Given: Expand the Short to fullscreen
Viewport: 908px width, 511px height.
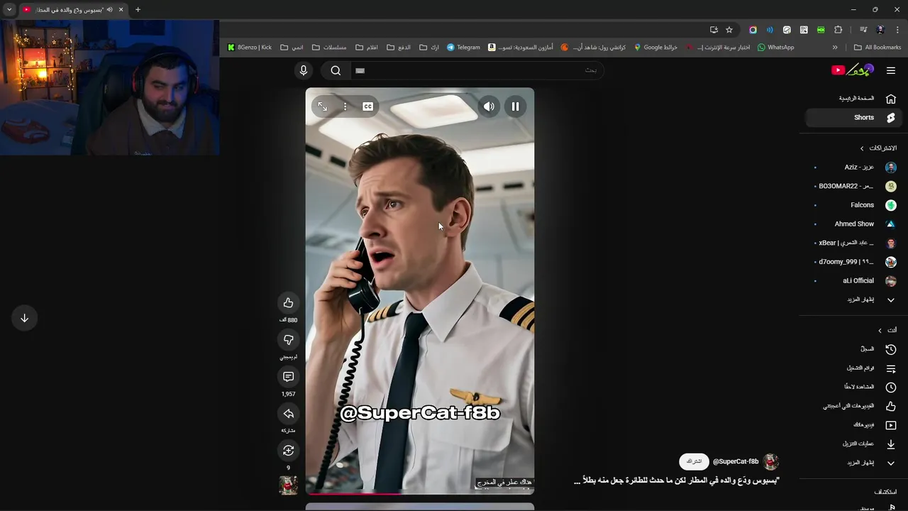Looking at the screenshot, I should coord(322,106).
